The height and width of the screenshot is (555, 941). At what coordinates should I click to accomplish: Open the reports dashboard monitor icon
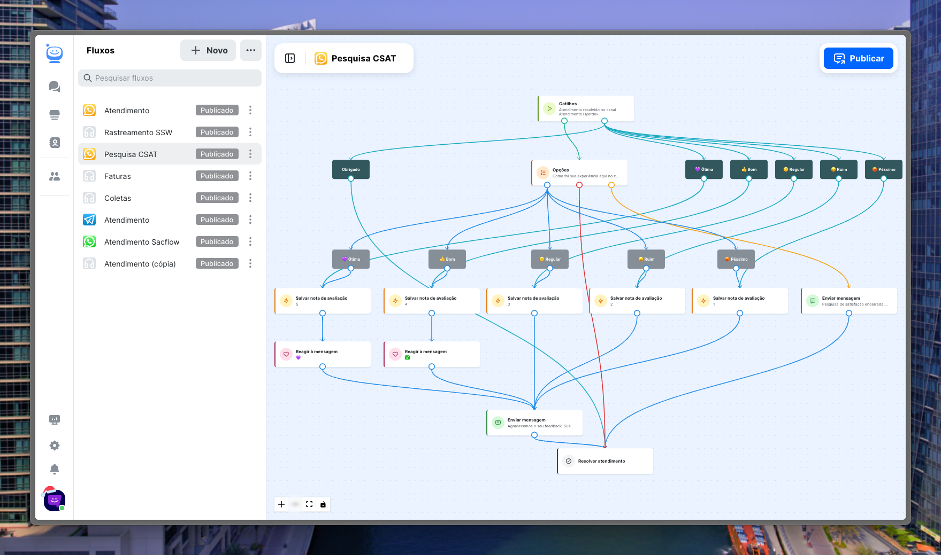55,420
